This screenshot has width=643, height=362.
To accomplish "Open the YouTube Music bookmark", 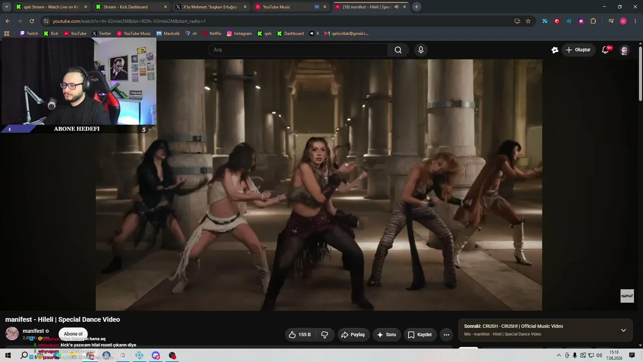I will (x=134, y=34).
